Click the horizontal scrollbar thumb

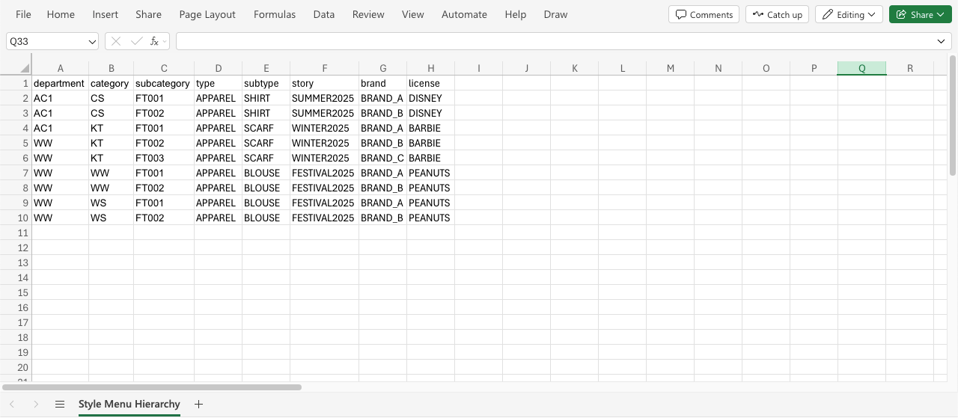(152, 387)
